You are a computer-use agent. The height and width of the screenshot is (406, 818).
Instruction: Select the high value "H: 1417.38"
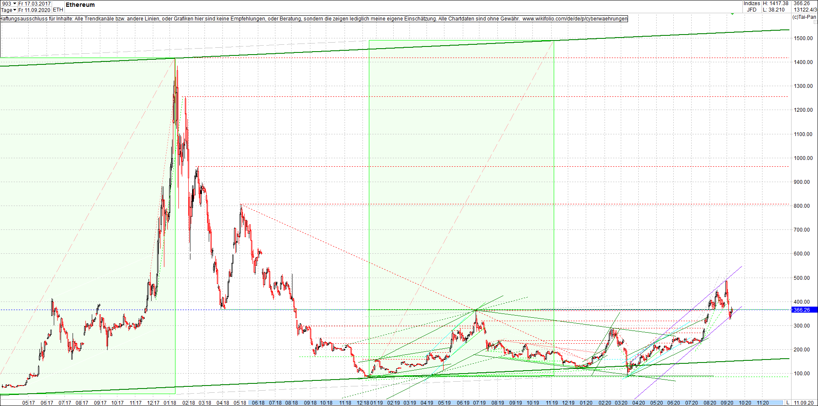pos(776,3)
